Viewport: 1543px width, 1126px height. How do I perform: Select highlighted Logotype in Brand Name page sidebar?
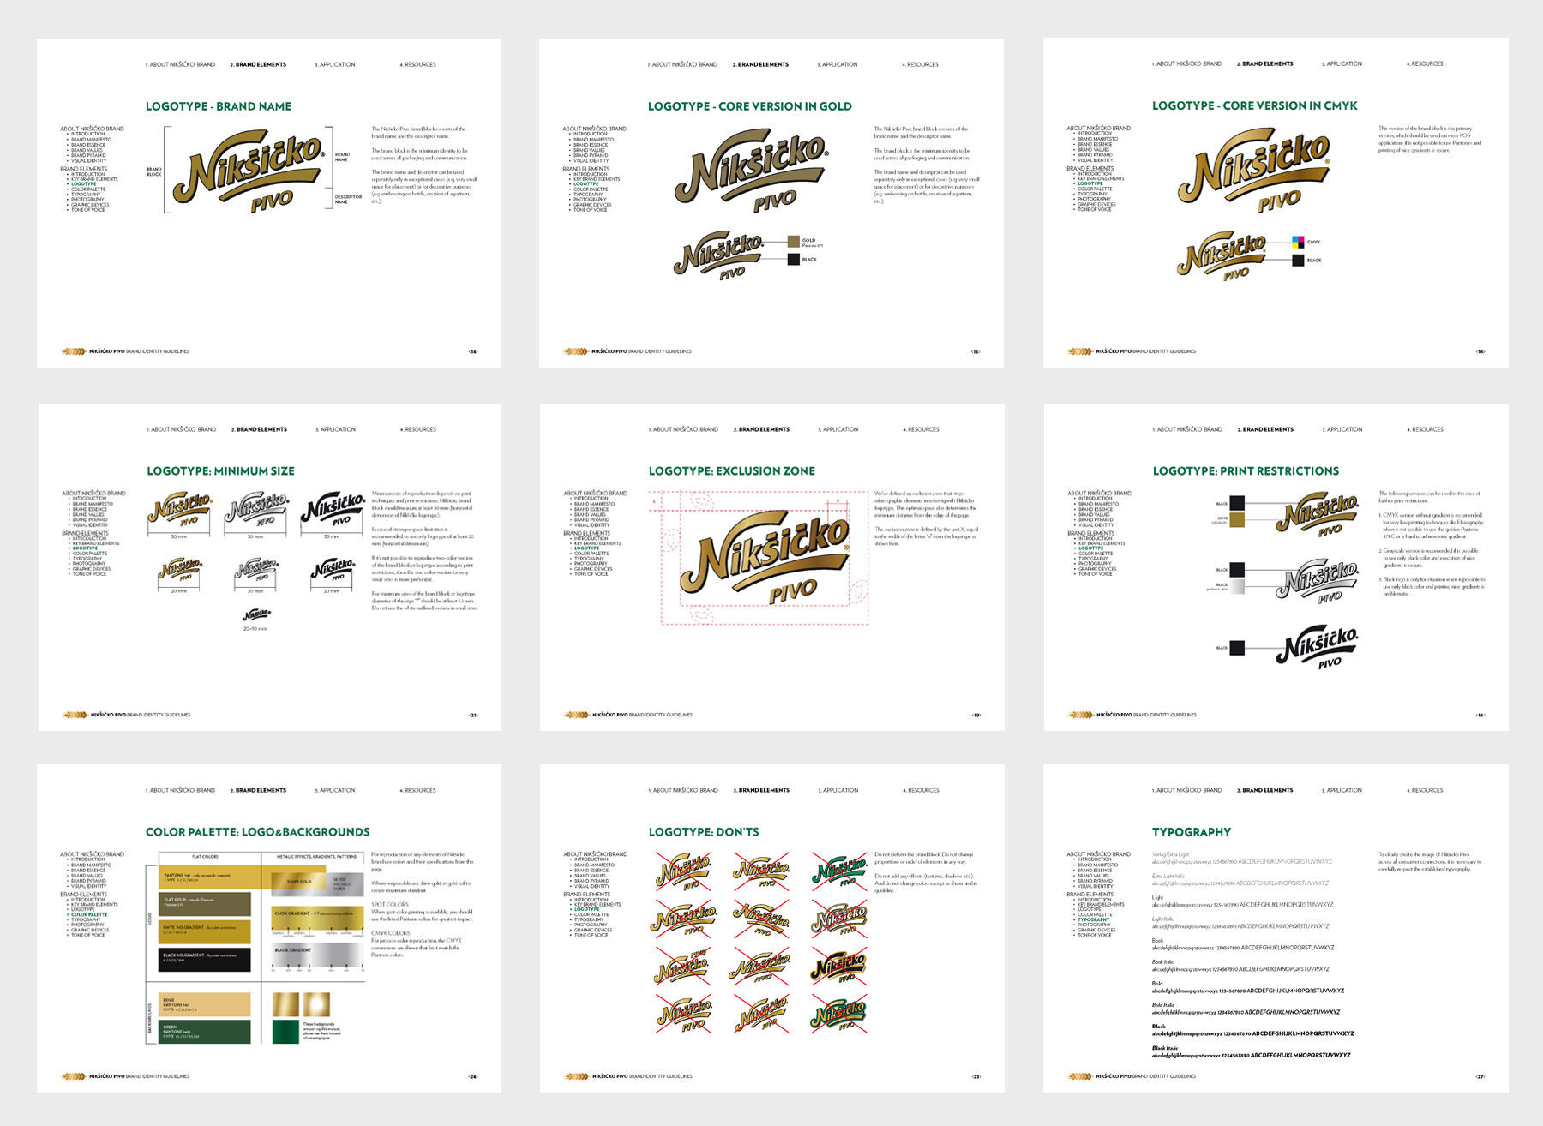click(84, 184)
